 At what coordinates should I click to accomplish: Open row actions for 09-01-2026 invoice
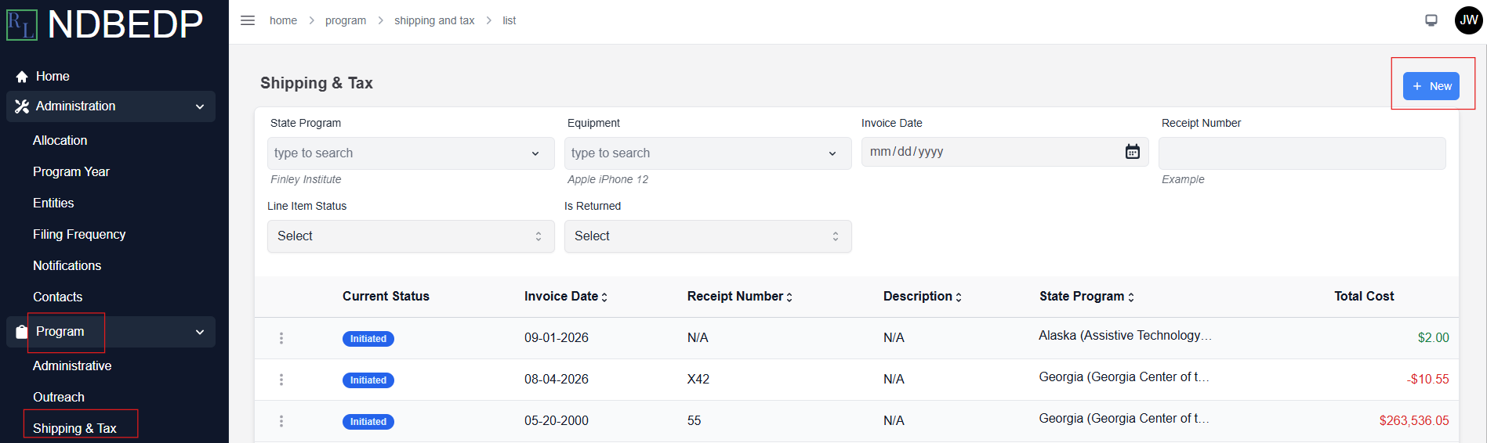(281, 338)
